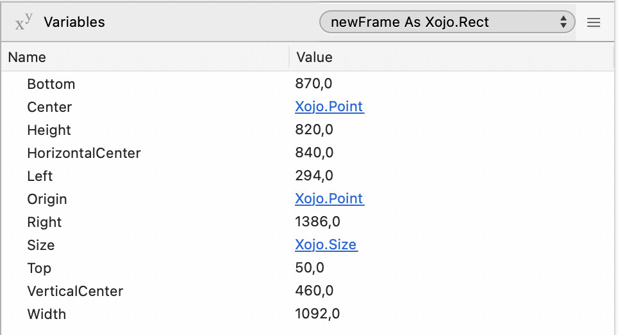Click the Variables panel title
The height and width of the screenshot is (335, 618).
pyautogui.click(x=74, y=22)
